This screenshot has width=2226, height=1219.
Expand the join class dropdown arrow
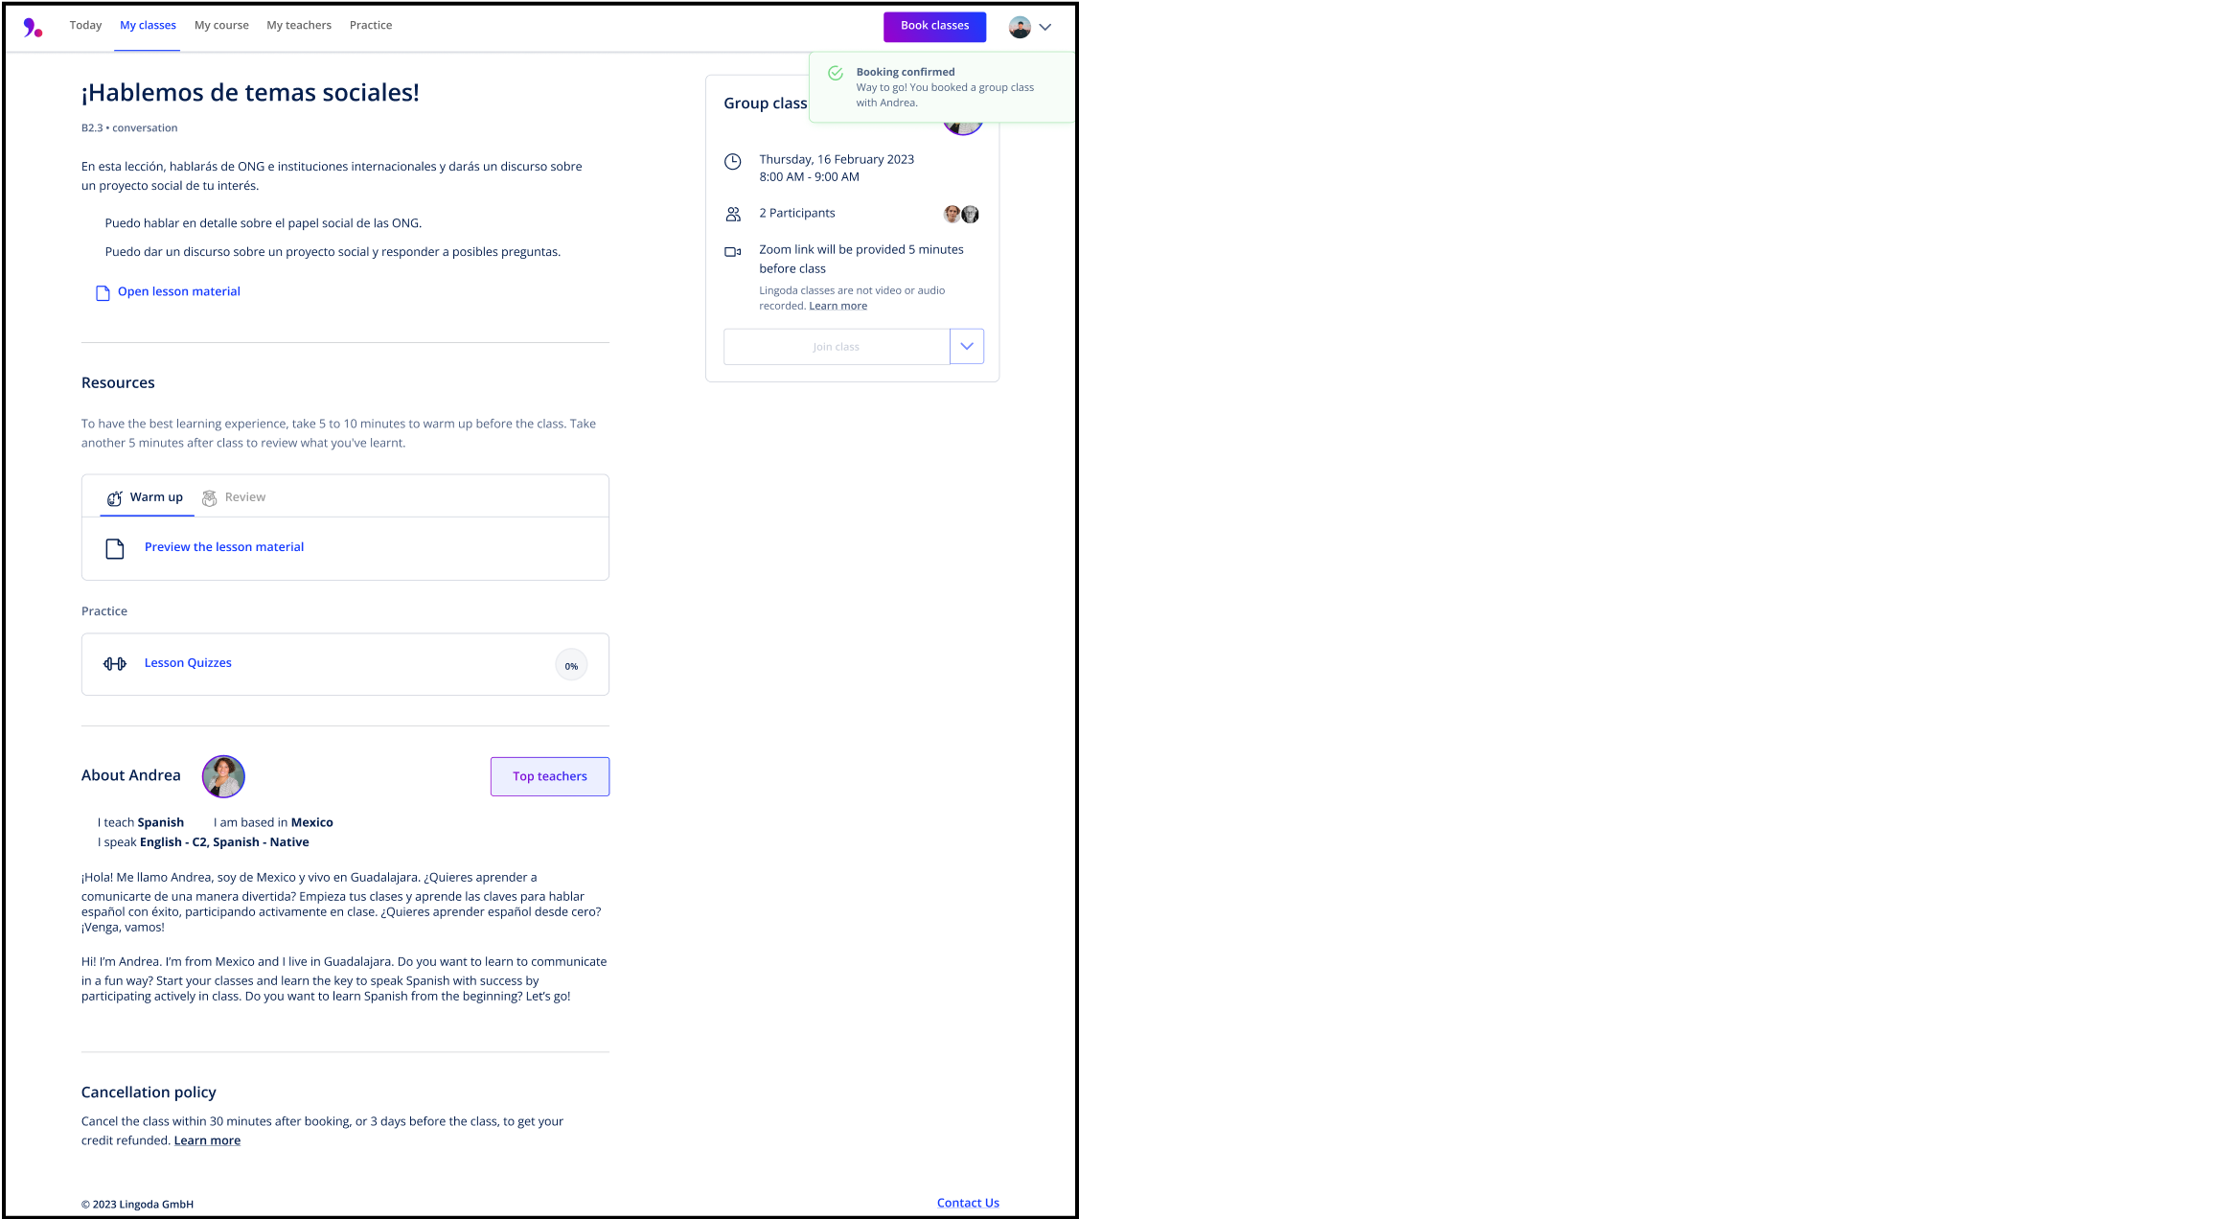pos(967,347)
